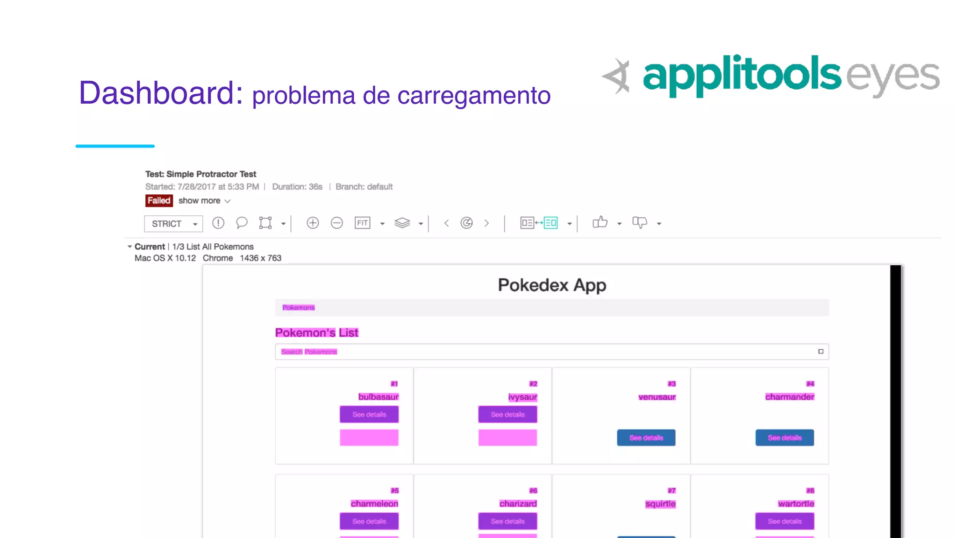The image size is (957, 538).
Task: Click the remark speech bubble icon
Action: click(242, 223)
